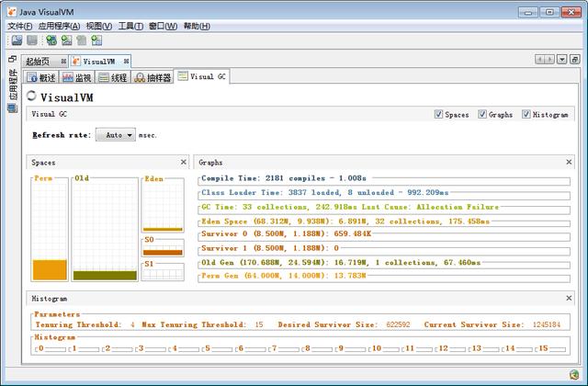588x386 pixels.
Task: Click the Old space usage bar
Action: coord(105,276)
